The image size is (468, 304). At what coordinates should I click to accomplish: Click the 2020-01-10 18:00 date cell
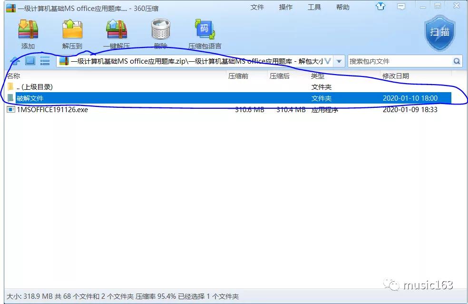click(410, 98)
